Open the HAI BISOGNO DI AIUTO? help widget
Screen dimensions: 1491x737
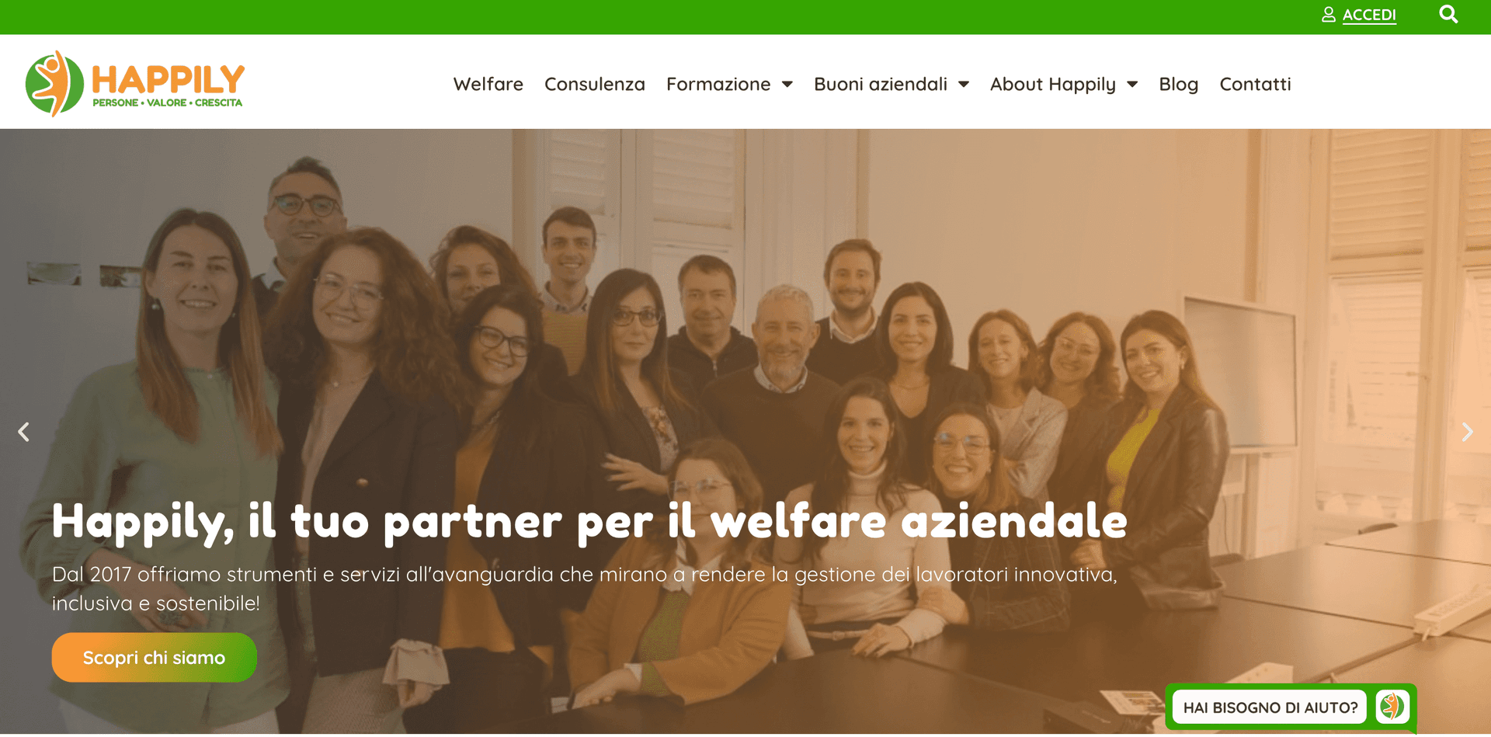click(x=1270, y=707)
